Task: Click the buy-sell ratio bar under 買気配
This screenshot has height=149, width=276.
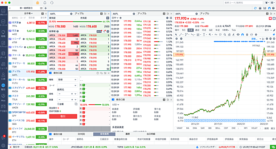Action: coord(80,22)
